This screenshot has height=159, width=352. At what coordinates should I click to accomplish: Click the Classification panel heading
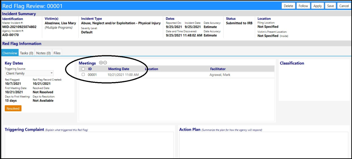click(292, 63)
